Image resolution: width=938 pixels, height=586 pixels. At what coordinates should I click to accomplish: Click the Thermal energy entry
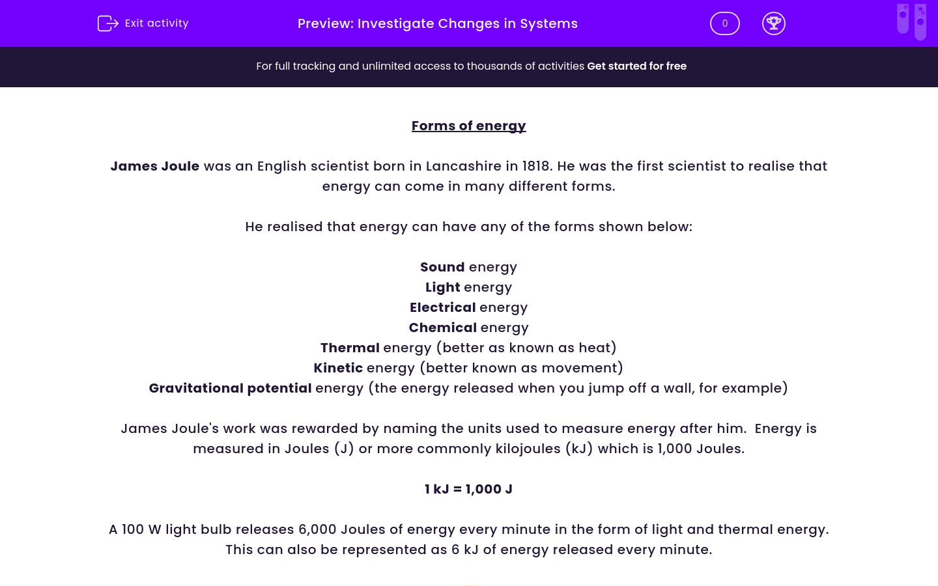(468, 348)
